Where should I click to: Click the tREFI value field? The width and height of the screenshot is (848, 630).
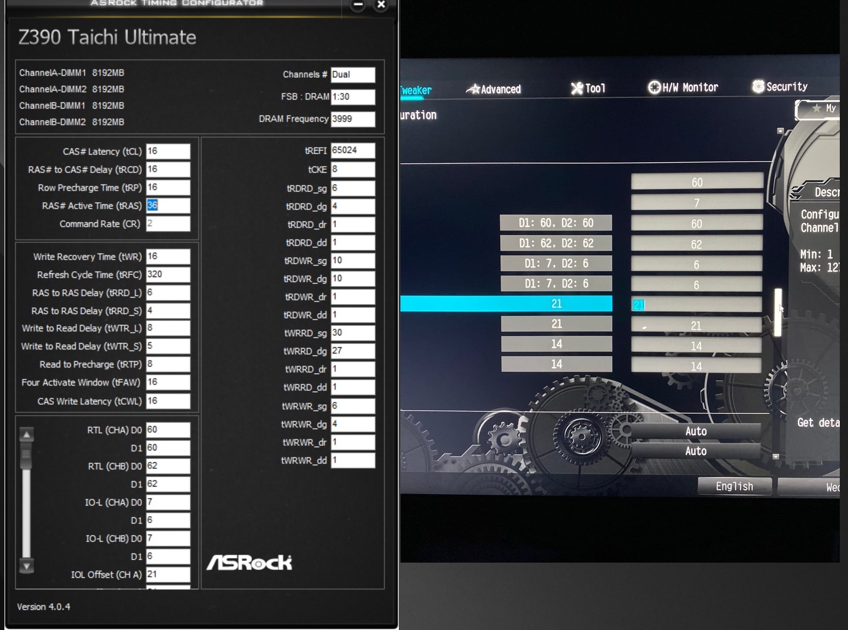tap(353, 151)
